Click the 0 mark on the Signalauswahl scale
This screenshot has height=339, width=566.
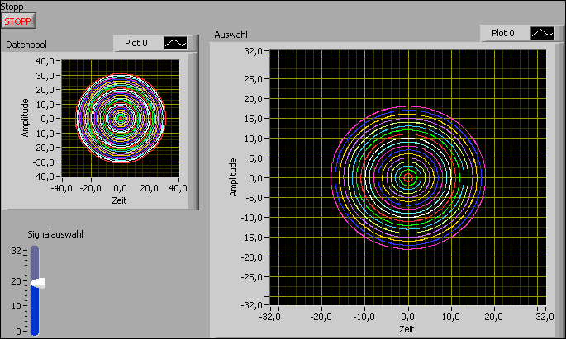coord(18,331)
